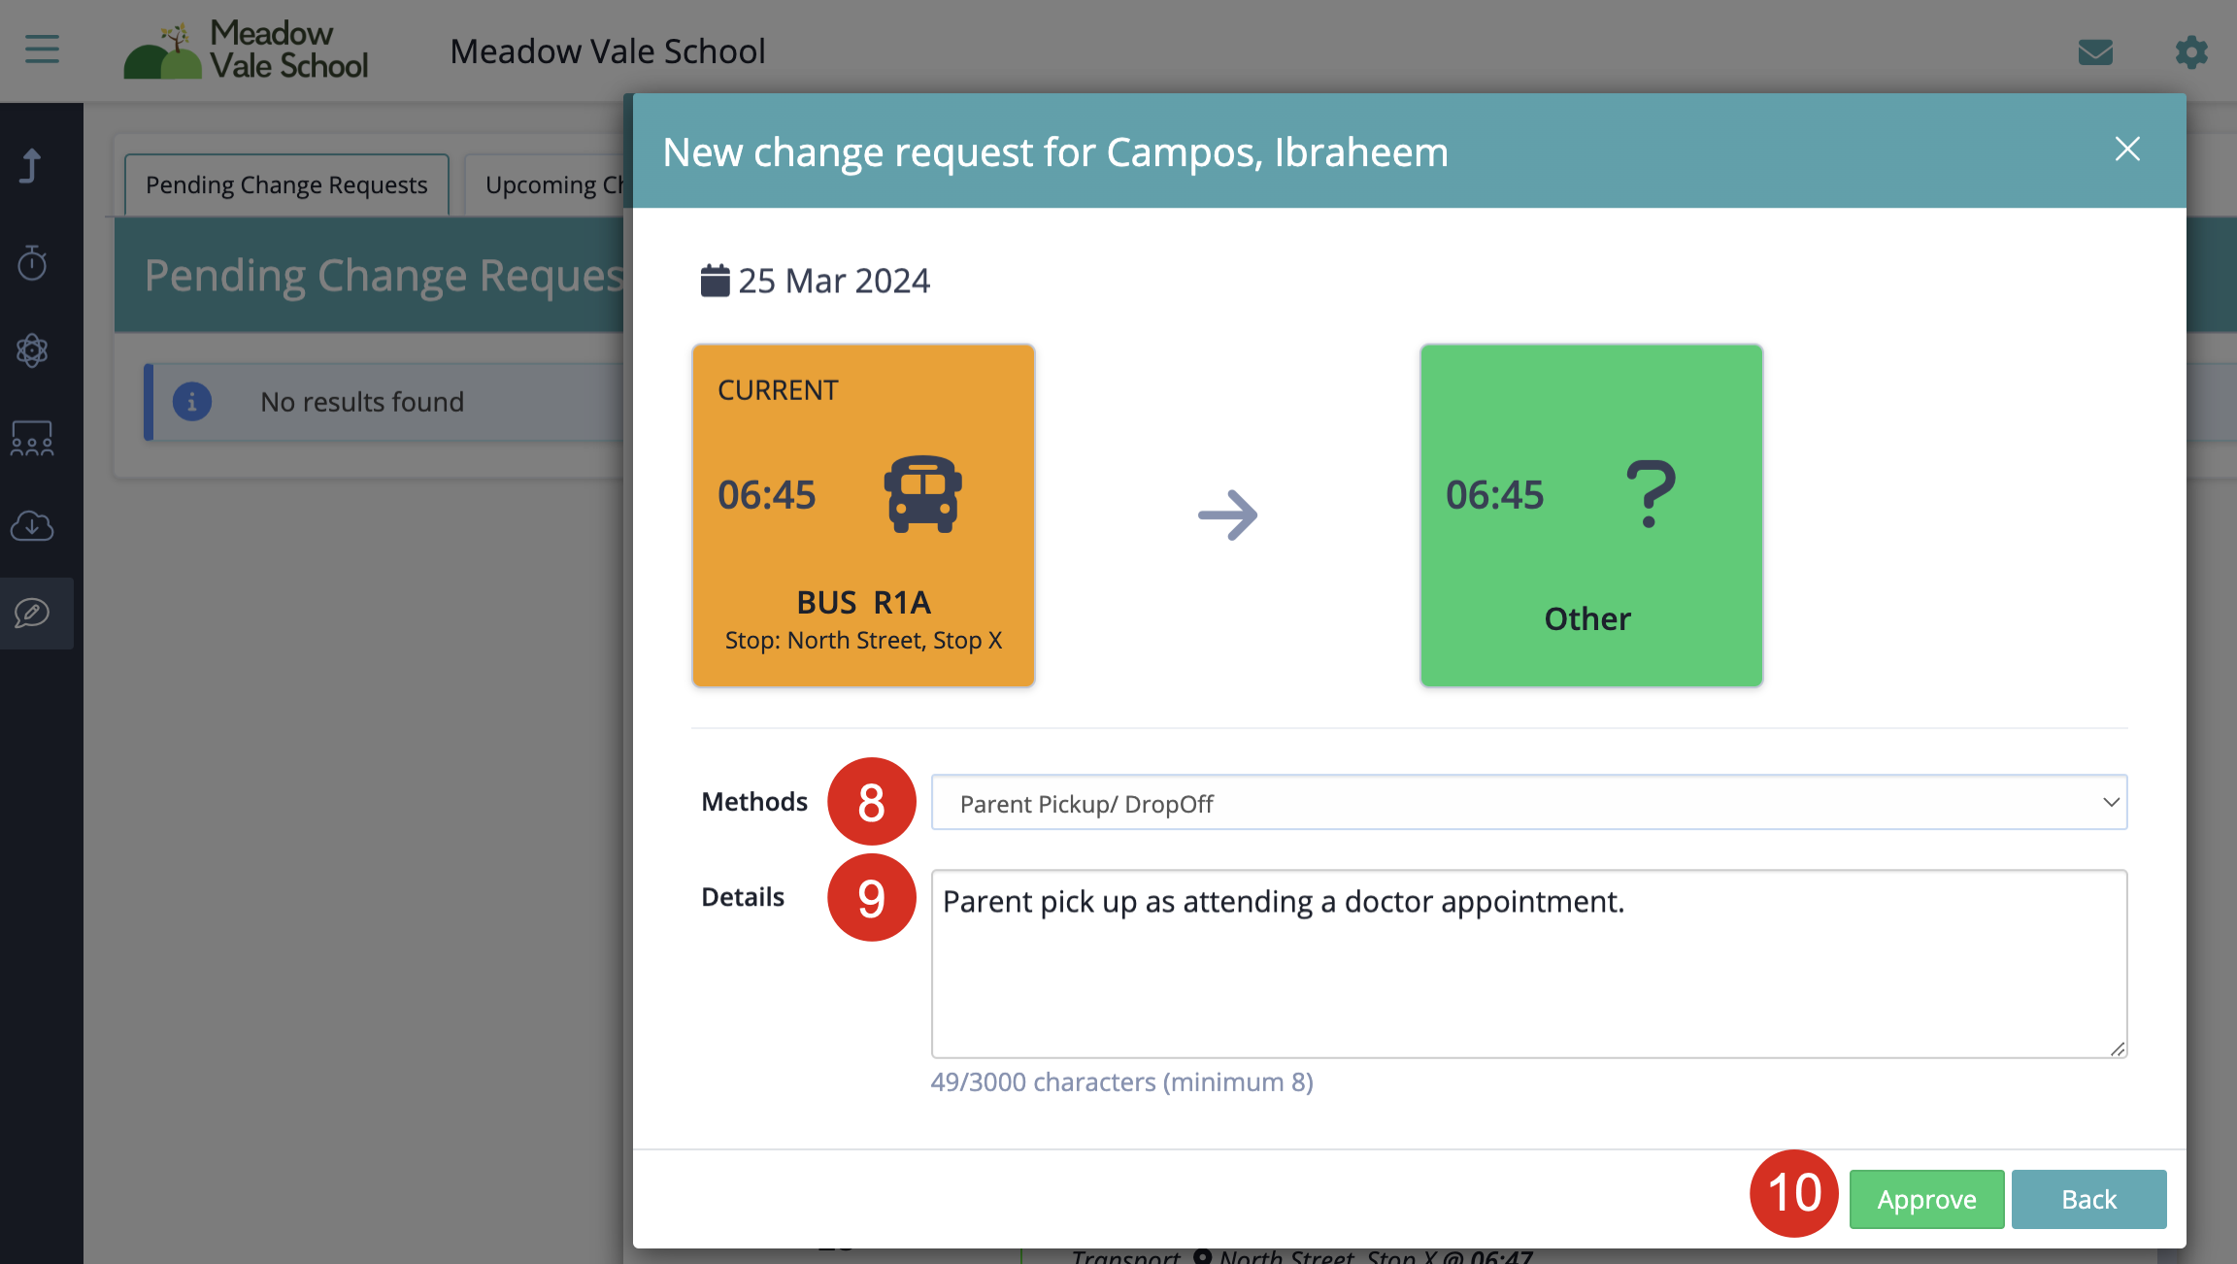
Task: Click the question mark icon on the Other card
Action: [x=1651, y=494]
